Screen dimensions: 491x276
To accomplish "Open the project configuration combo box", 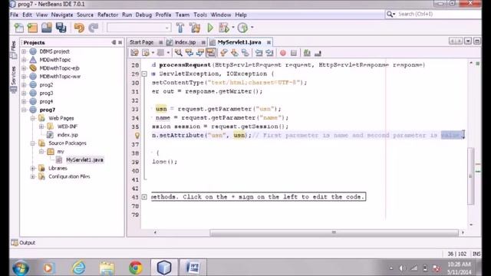I will (x=139, y=28).
